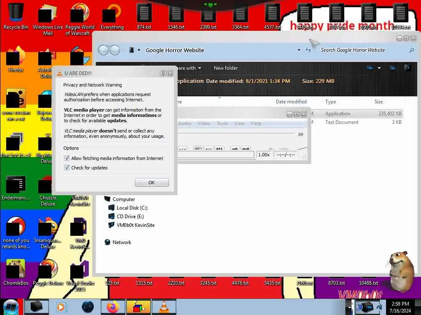
Task: Click the taskbar clock showing 2:58 PM
Action: click(400, 307)
